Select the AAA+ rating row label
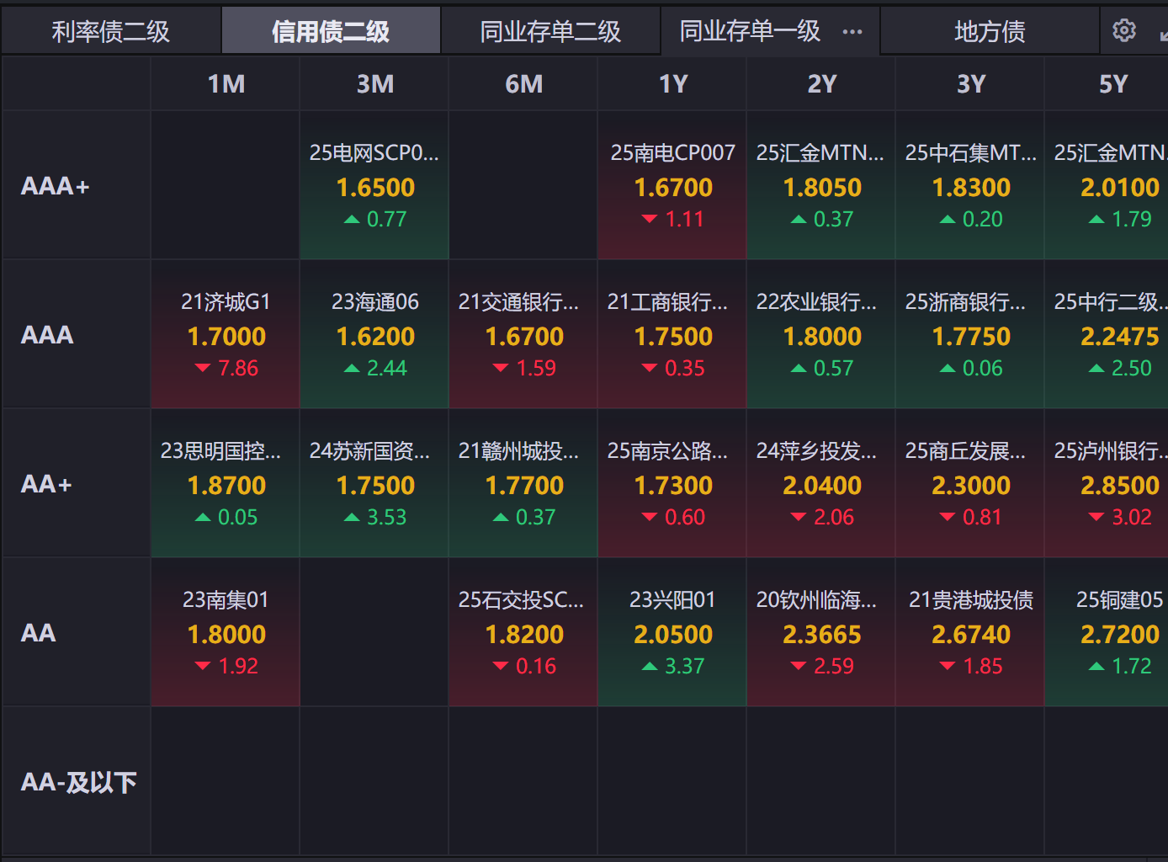The height and width of the screenshot is (862, 1168). click(x=56, y=186)
